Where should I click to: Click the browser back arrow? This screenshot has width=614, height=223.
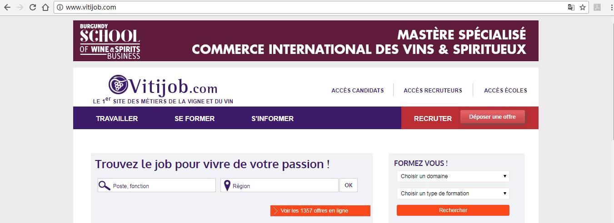pos(7,7)
